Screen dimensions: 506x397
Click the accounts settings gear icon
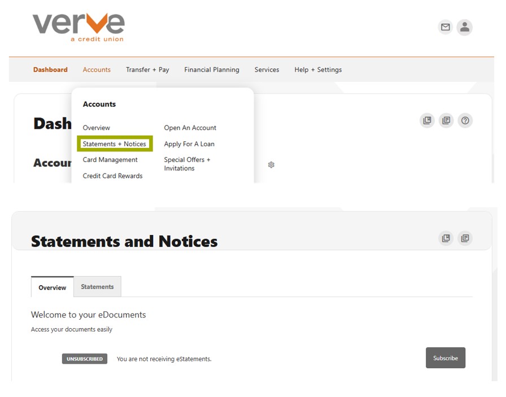tap(271, 165)
